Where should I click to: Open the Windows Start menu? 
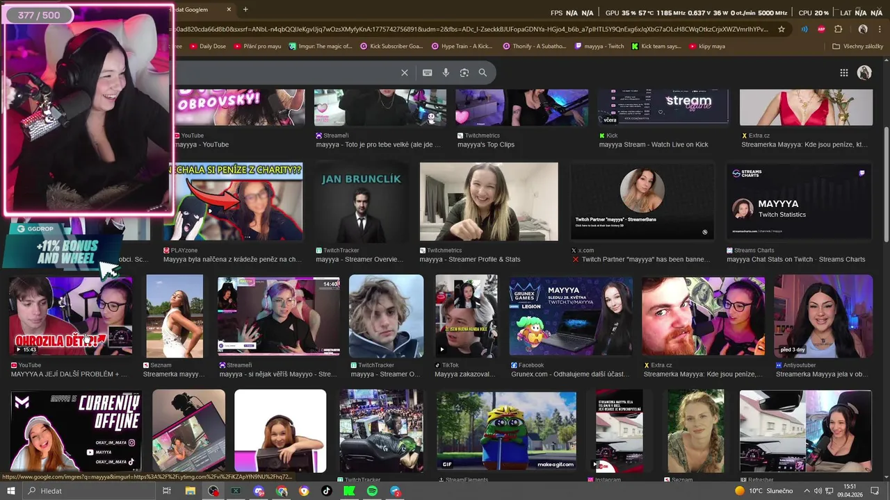click(10, 491)
